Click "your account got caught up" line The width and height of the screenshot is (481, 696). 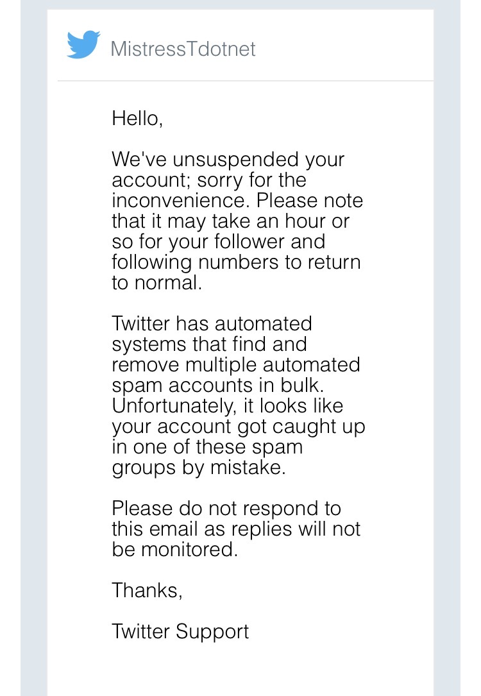coord(238,426)
